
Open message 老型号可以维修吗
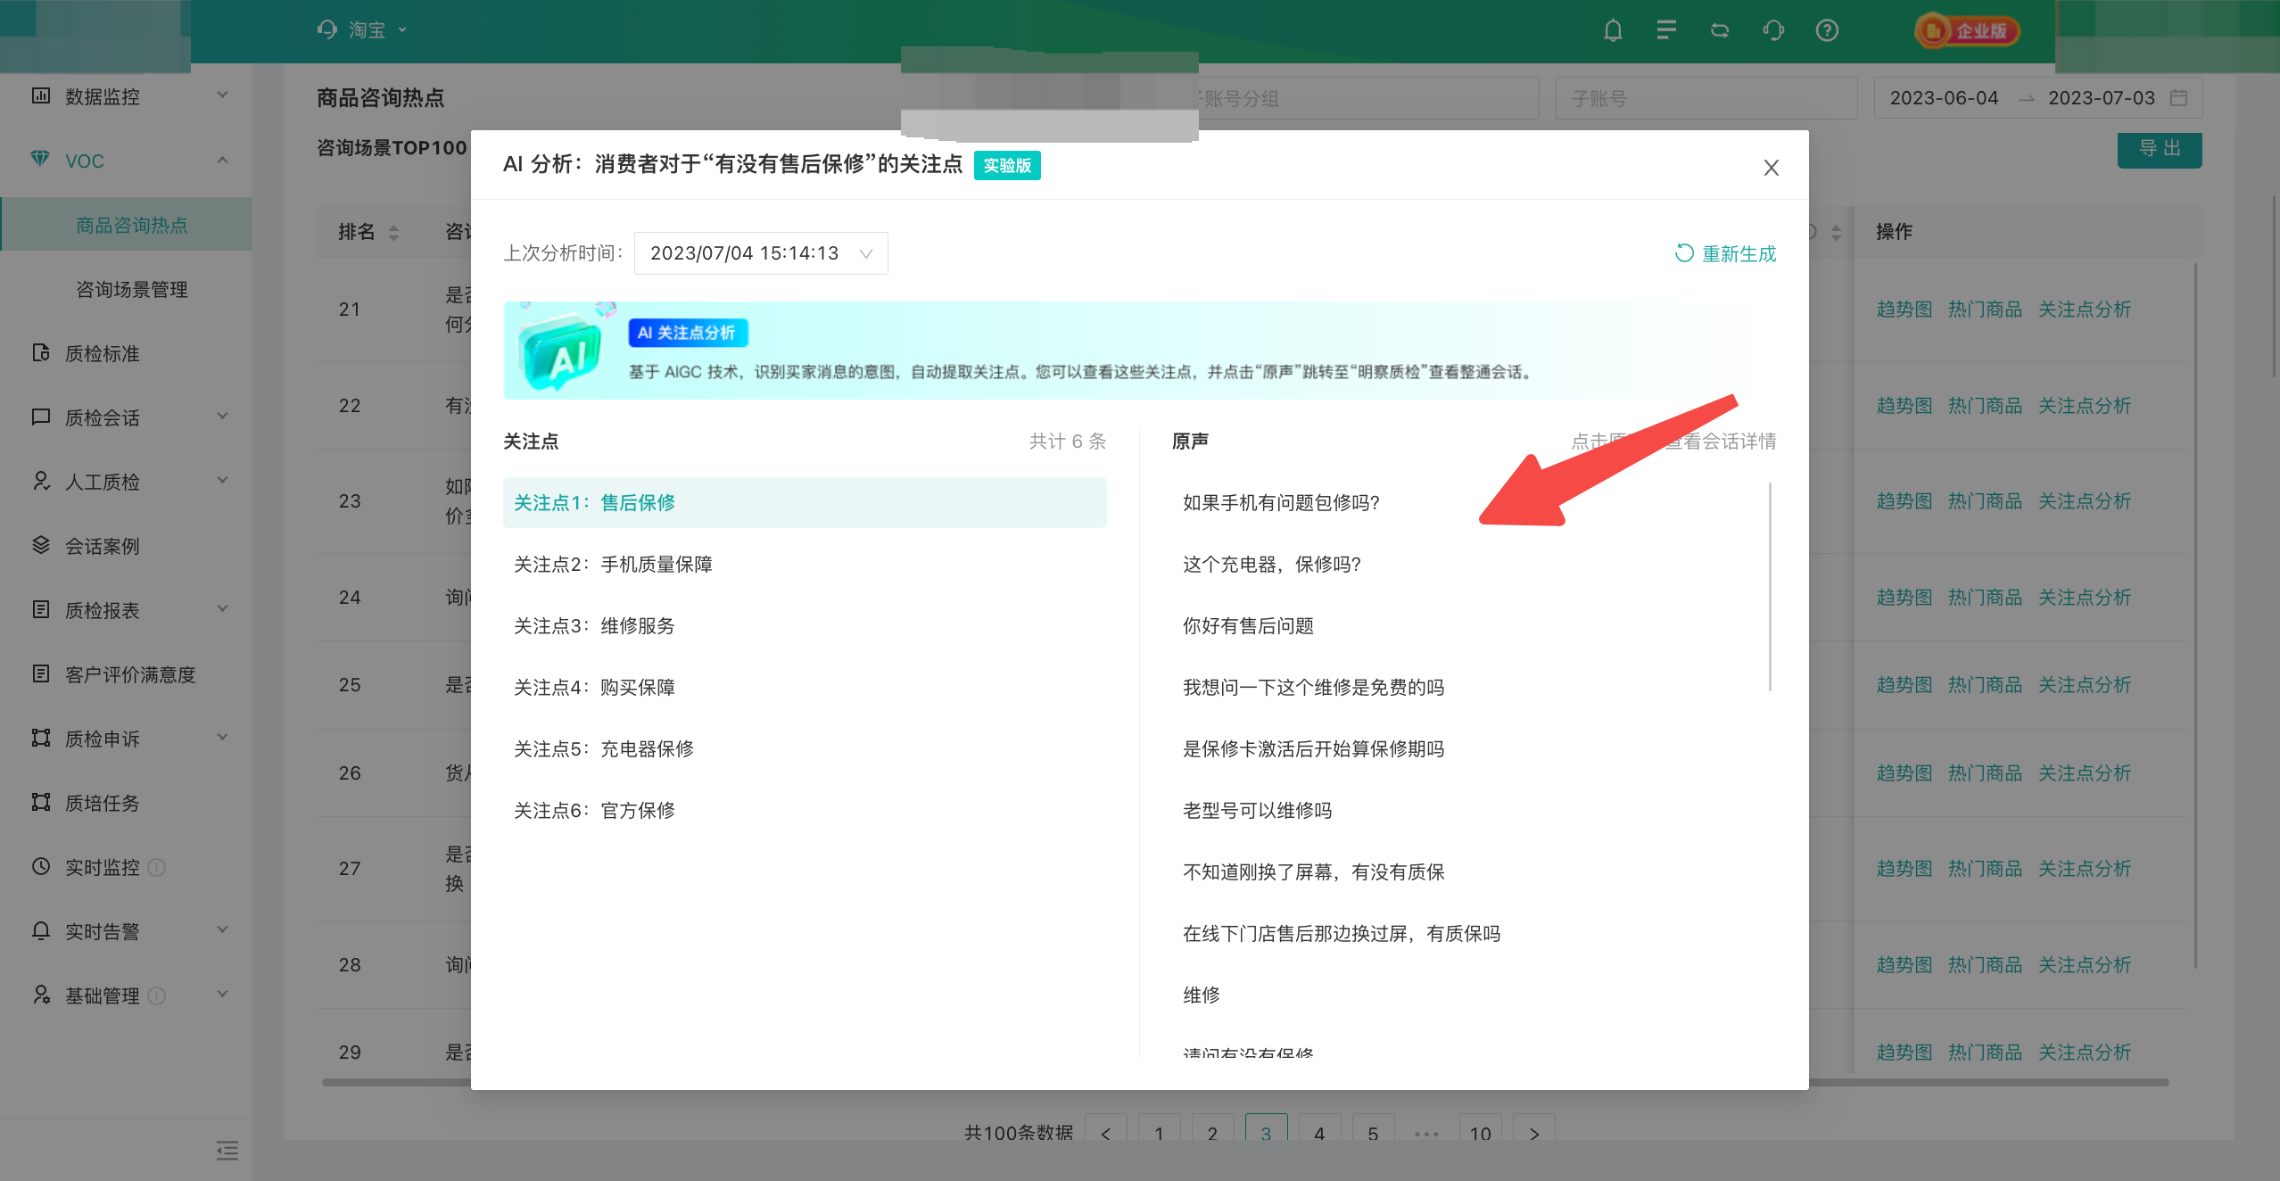point(1257,810)
